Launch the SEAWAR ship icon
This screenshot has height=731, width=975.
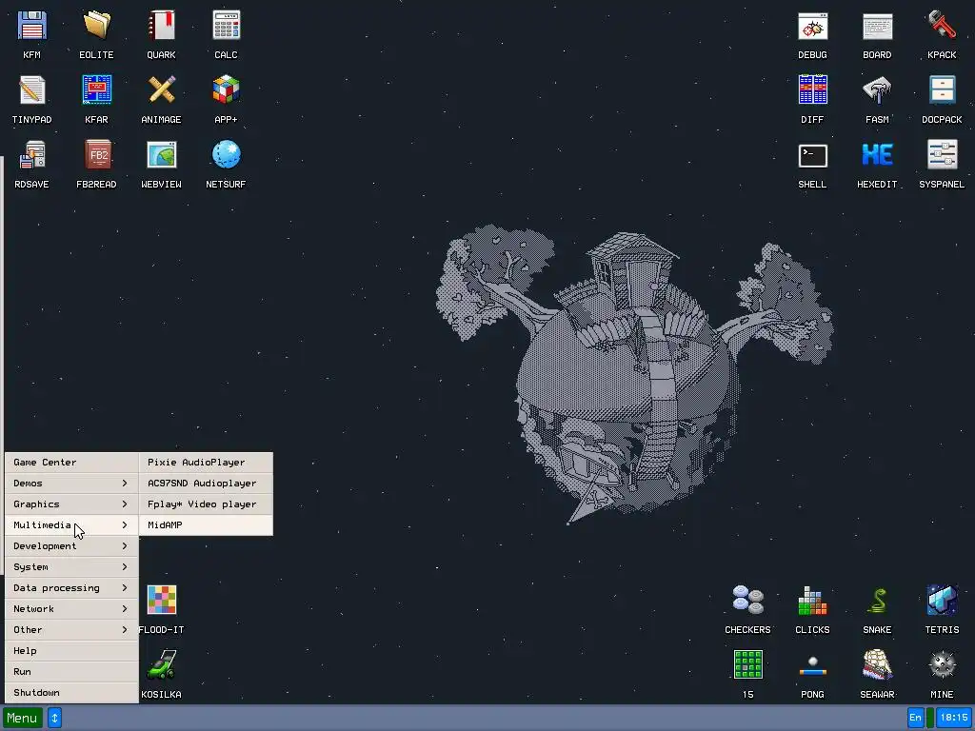coord(877,665)
